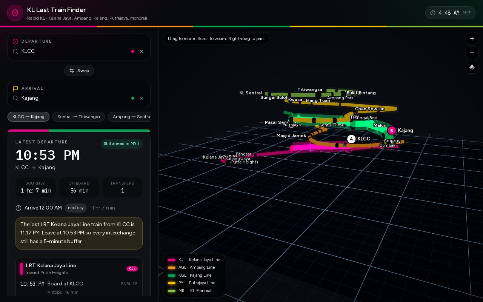Click the KL Sentral station label on map
Image resolution: width=483 pixels, height=302 pixels.
click(251, 93)
